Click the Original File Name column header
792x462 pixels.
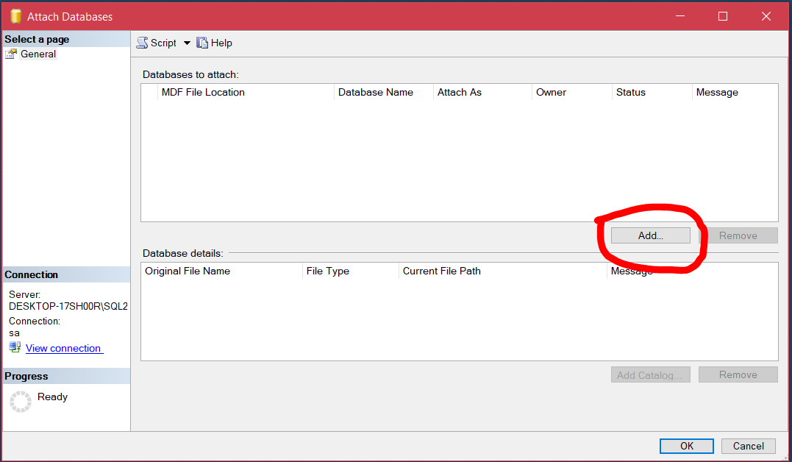tap(222, 271)
